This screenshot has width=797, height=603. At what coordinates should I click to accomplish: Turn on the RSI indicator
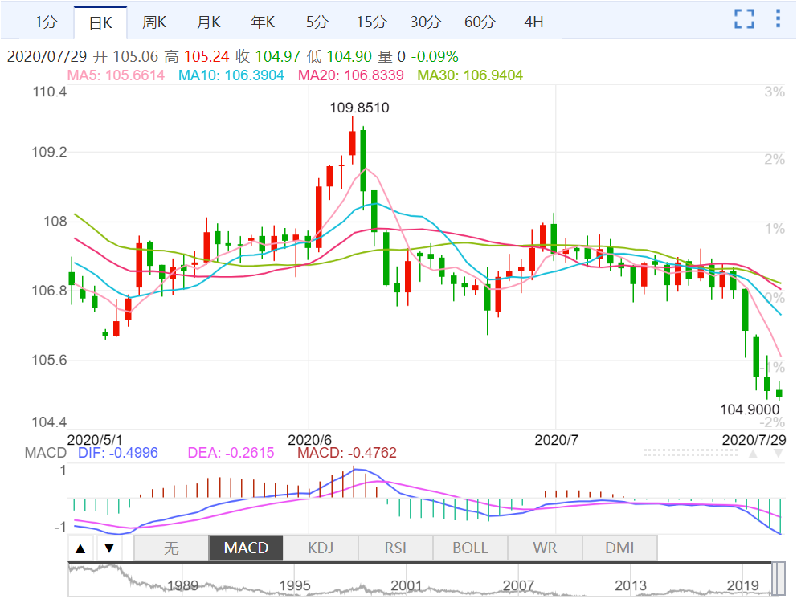point(395,548)
